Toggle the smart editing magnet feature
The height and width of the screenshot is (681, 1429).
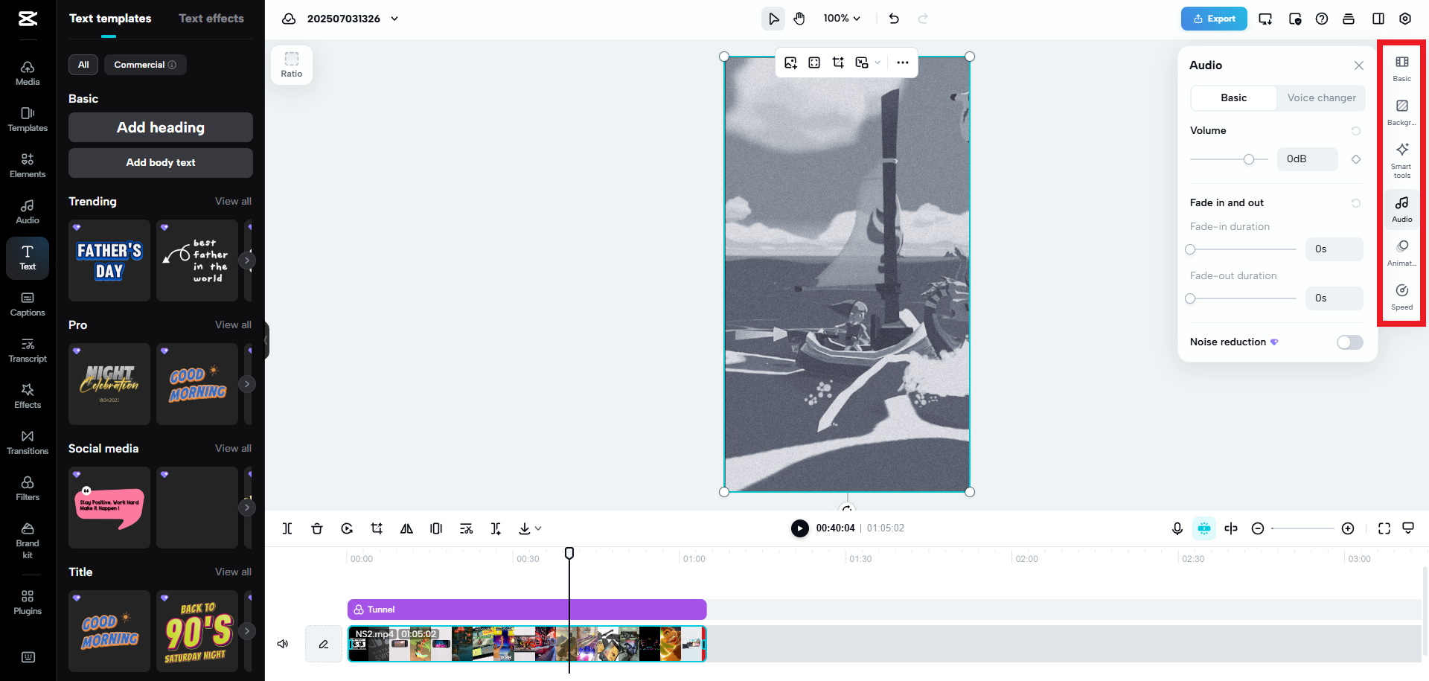pos(1204,528)
